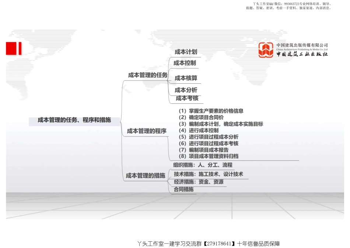Expand the 成本管理的程序 branch
Viewport: 350px width, 248px height.
[x=146, y=130]
